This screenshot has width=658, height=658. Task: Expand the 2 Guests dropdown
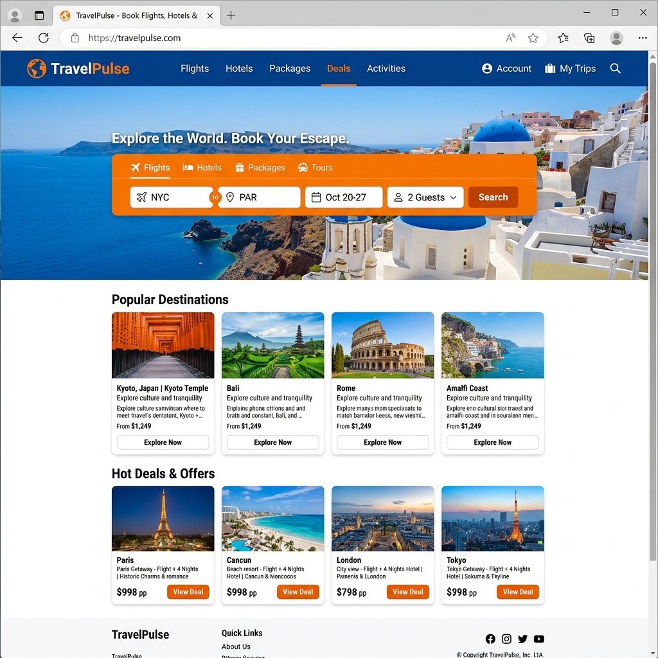coord(425,197)
